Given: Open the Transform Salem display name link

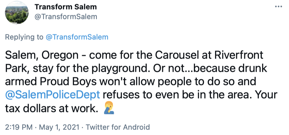Looking at the screenshot, I should click(66, 7).
